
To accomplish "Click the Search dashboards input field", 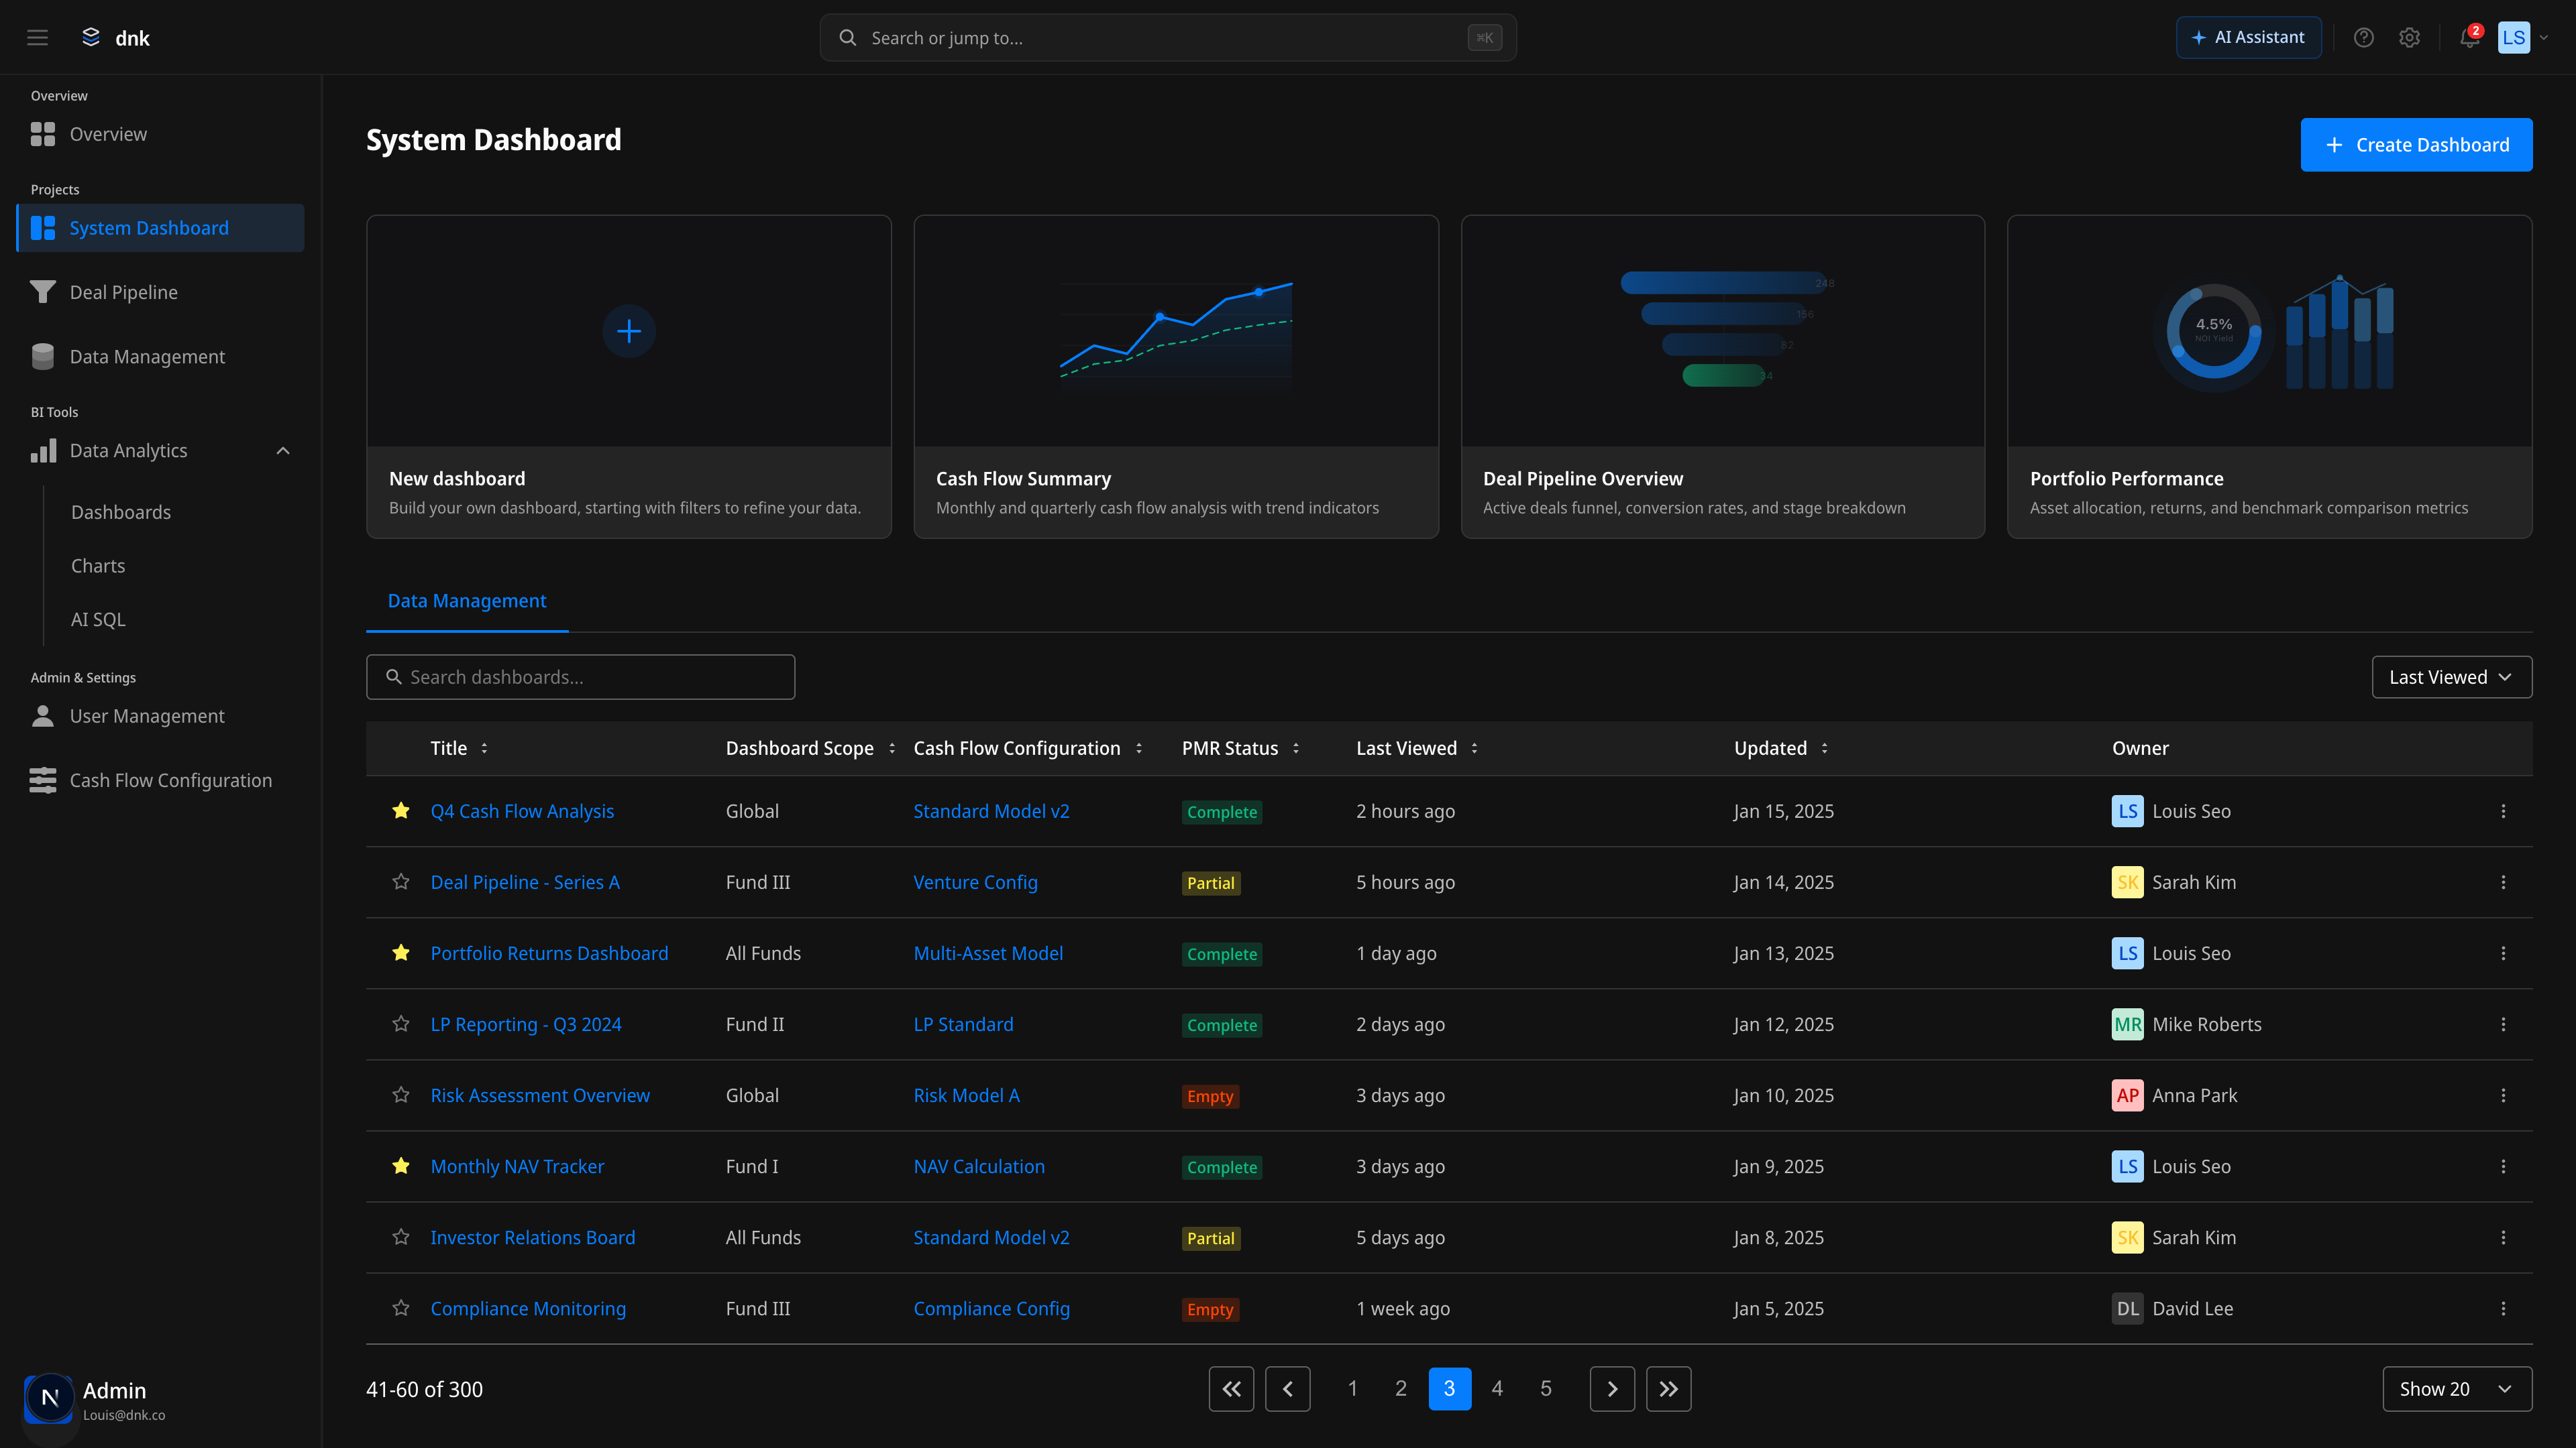I will pyautogui.click(x=580, y=678).
